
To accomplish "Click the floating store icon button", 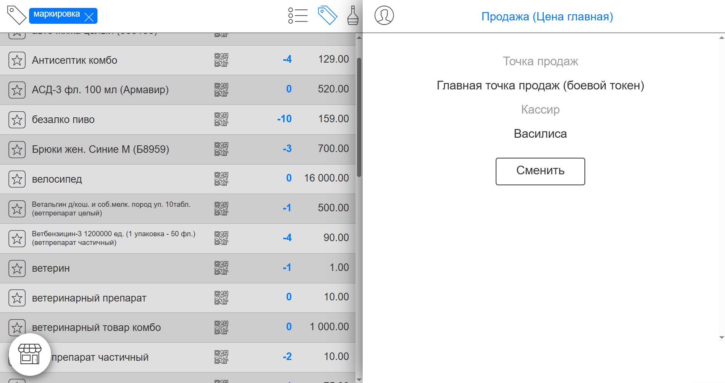I will pos(30,354).
